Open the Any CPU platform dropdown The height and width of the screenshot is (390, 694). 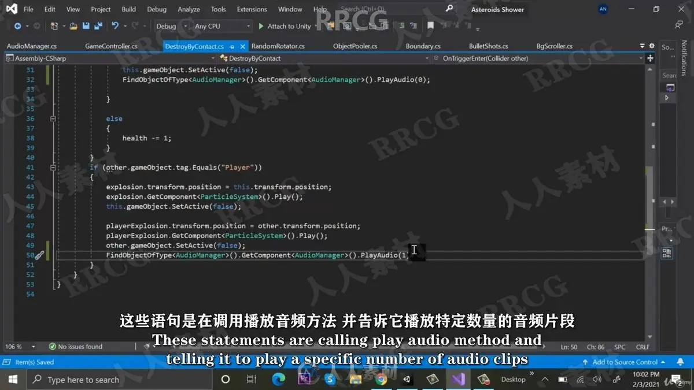pos(223,26)
